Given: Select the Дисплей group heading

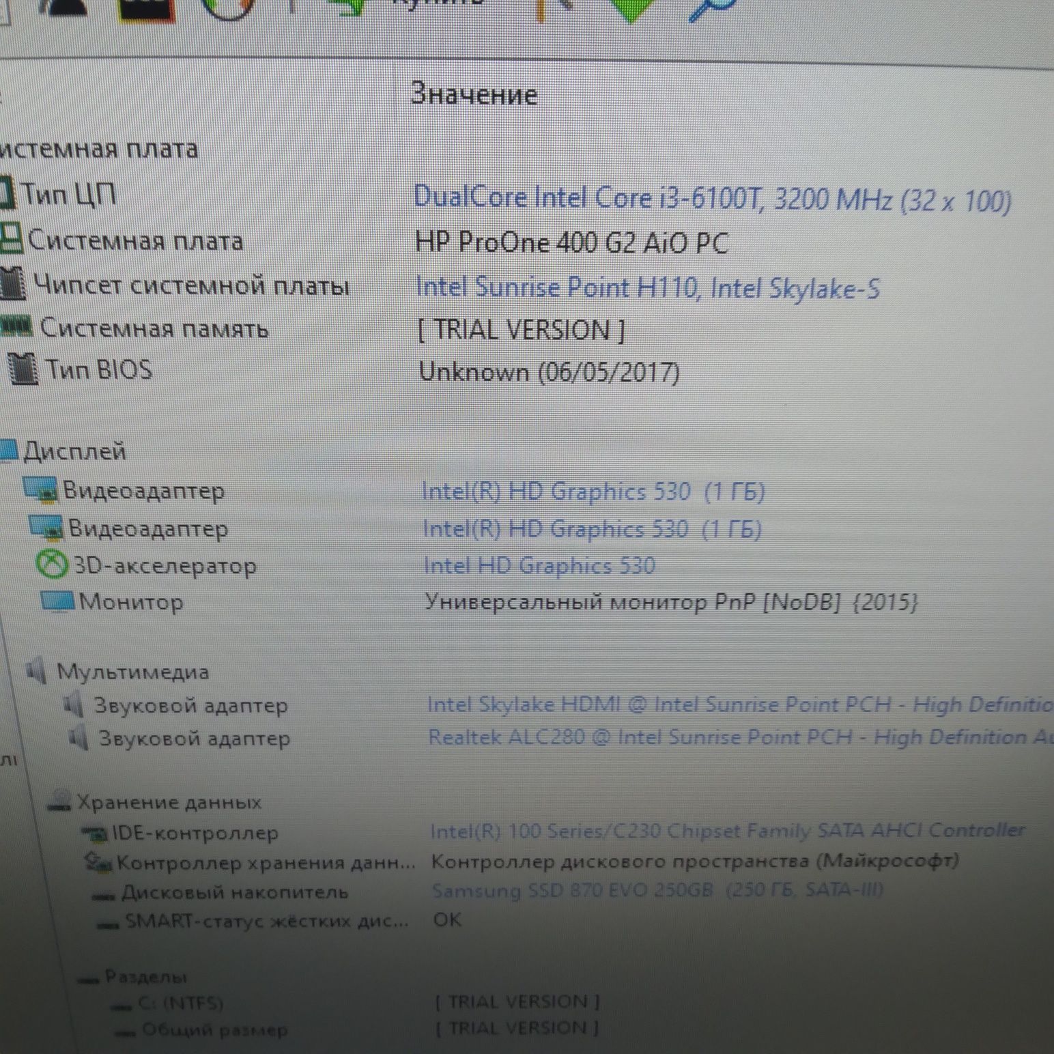Looking at the screenshot, I should [x=74, y=451].
